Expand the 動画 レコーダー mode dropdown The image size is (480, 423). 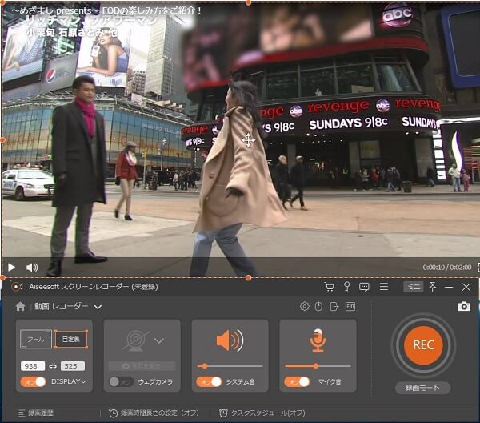click(x=98, y=306)
